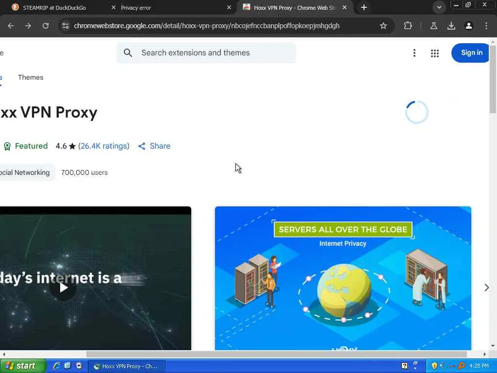Advance carousel with the next arrow
Screen dimensions: 497x373
(x=486, y=288)
